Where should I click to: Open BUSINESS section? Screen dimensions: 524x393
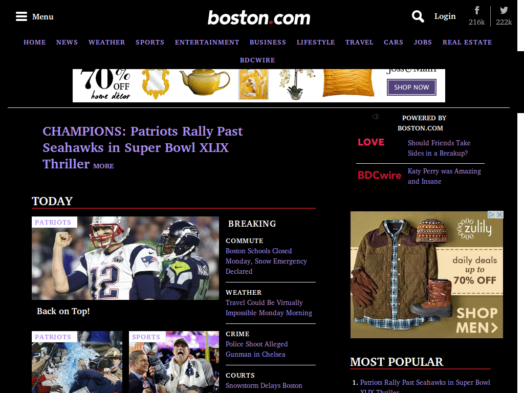point(268,42)
